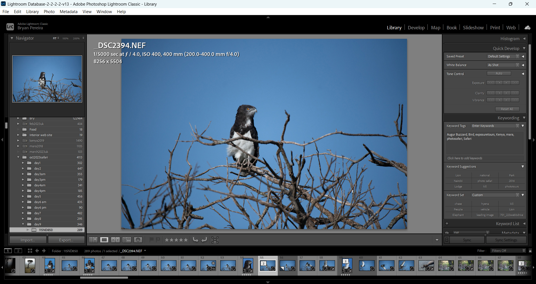The height and width of the screenshot is (284, 536).
Task: Open the Metadata menu
Action: (68, 12)
